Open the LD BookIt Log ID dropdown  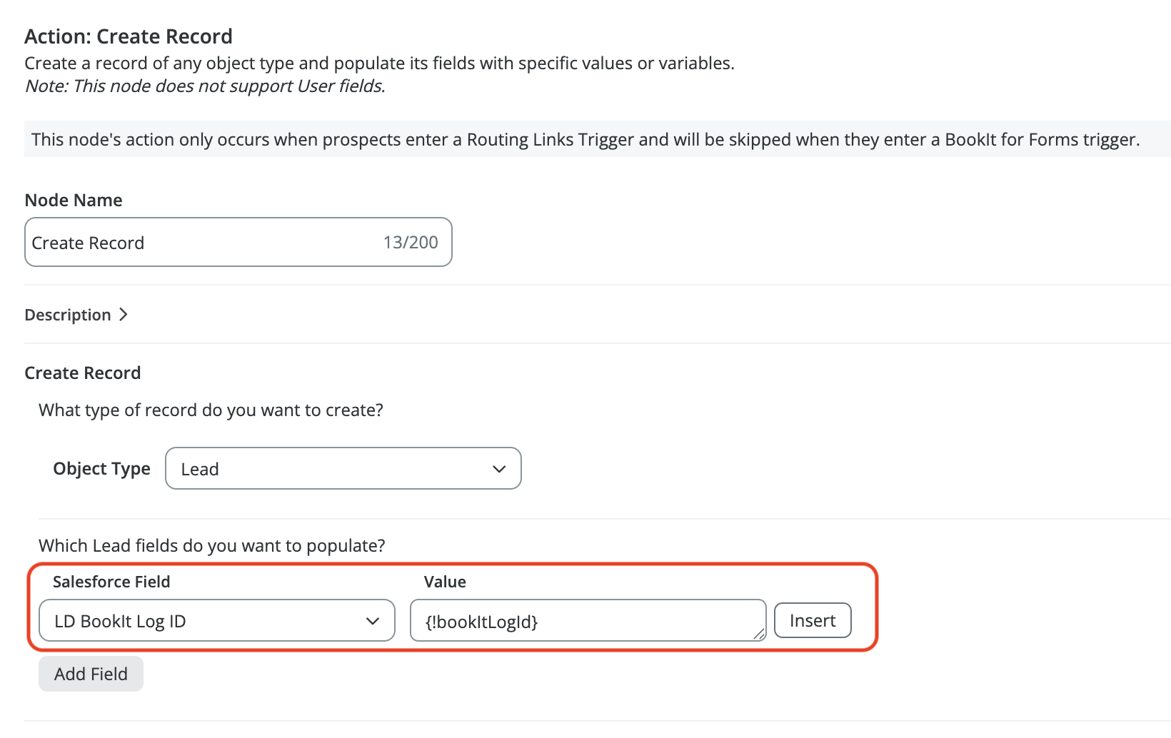(216, 621)
